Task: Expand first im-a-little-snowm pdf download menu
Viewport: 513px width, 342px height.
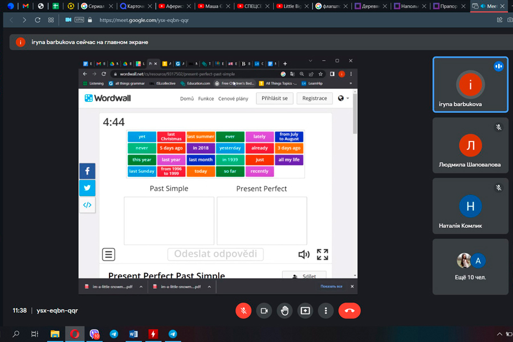Action: tap(141, 287)
